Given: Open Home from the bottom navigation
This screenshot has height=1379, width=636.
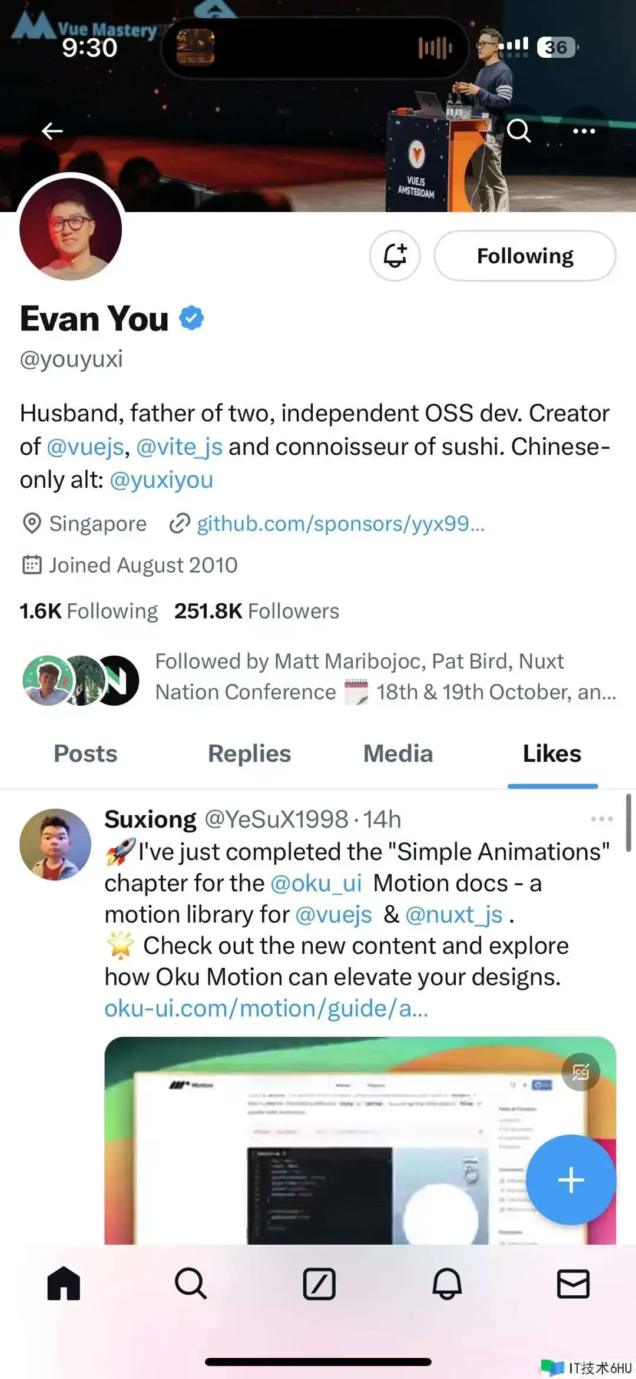Looking at the screenshot, I should (64, 1283).
